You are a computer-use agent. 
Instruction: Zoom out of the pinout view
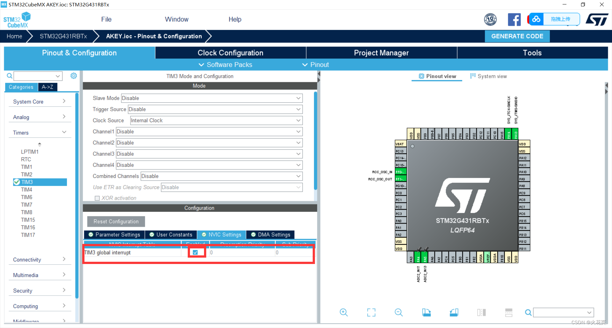point(399,312)
